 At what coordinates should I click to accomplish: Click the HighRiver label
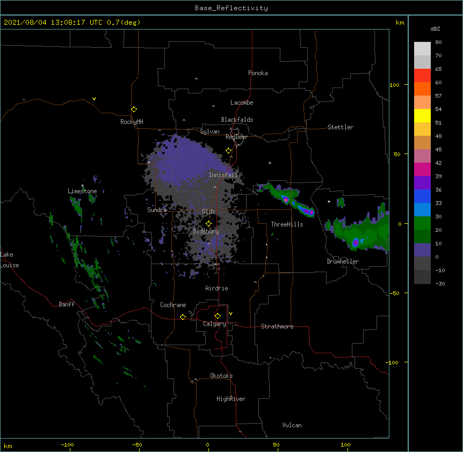click(x=231, y=399)
